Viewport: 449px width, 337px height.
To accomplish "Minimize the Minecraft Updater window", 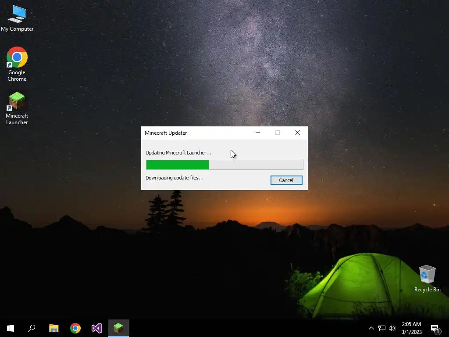I will 258,133.
